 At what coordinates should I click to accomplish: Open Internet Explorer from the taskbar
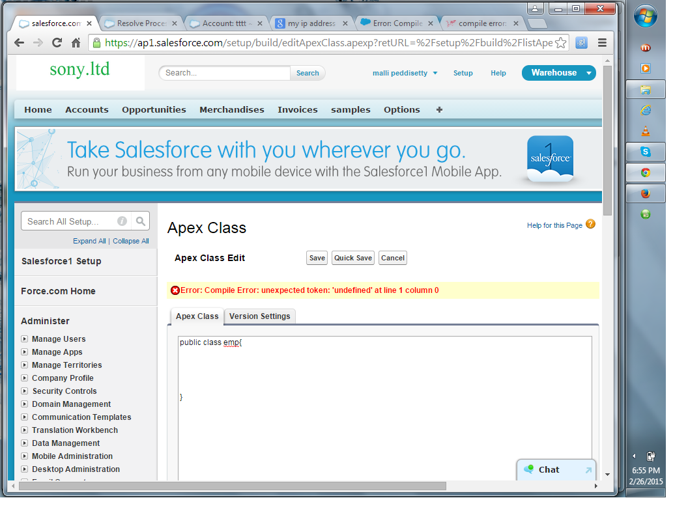coord(646,110)
